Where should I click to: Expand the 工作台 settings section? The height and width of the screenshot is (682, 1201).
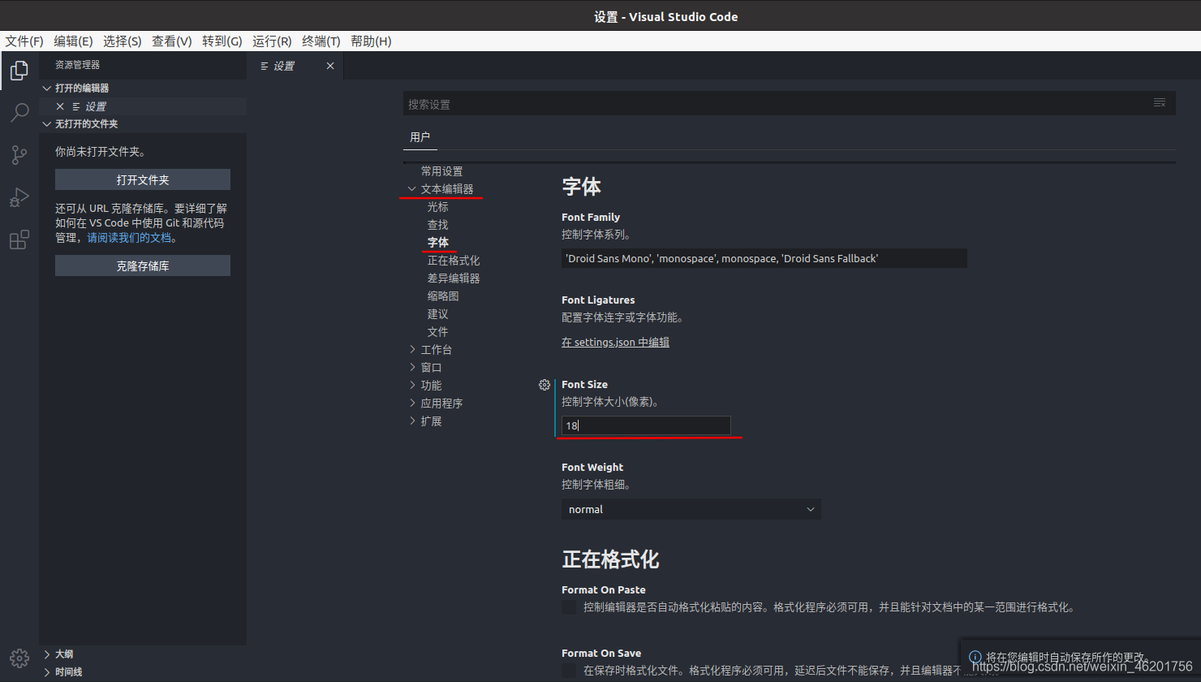[412, 350]
